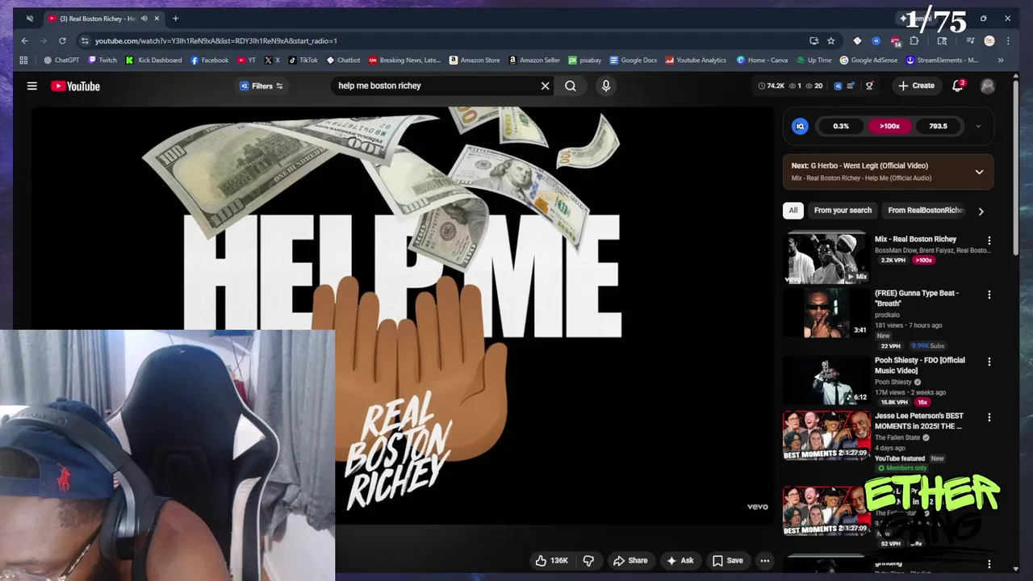
Task: Click the Help Me video player
Action: [403, 316]
